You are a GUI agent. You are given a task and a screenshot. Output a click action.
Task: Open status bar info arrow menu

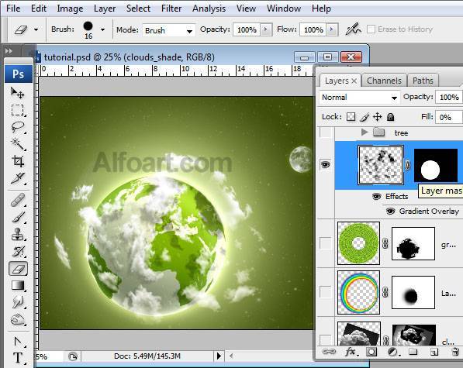tap(219, 356)
